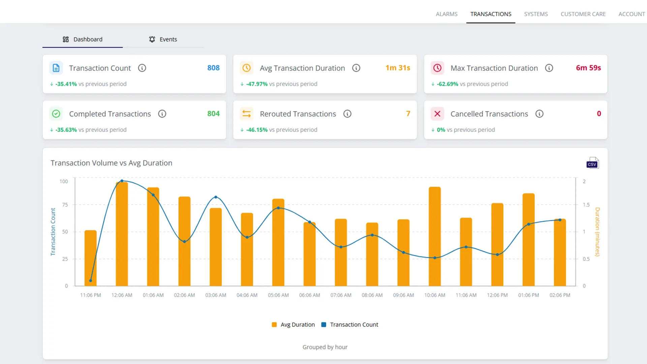Select the Dashboard tab
Screen dimensions: 647x364
83,39
